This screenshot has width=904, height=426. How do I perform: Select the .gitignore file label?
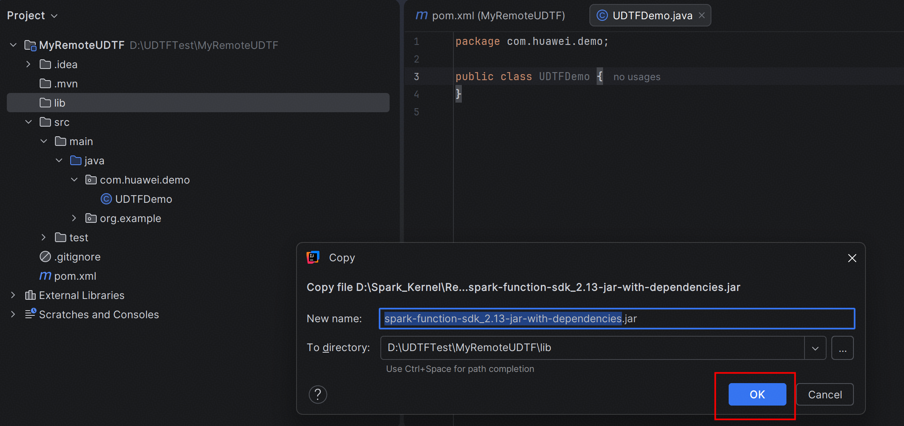[x=77, y=257]
